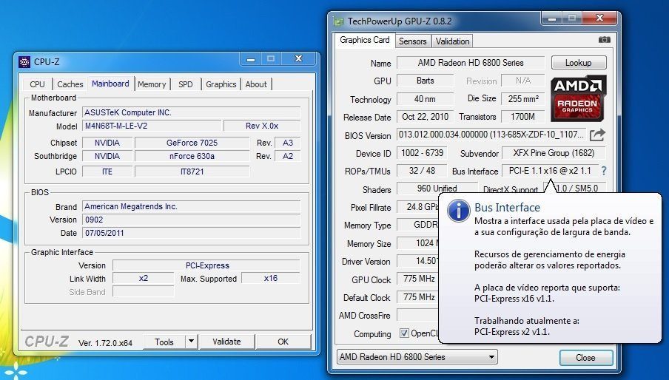This screenshot has width=669, height=380.
Task: Click LPCIO value IT8721
Action: point(192,172)
